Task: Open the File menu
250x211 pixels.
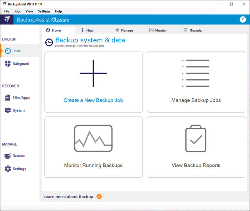Action: pyautogui.click(x=7, y=11)
